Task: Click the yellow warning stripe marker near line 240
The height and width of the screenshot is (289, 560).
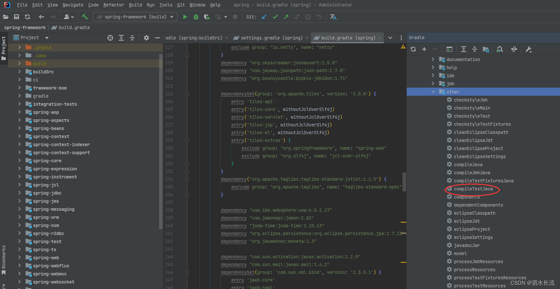Action: pyautogui.click(x=404, y=222)
